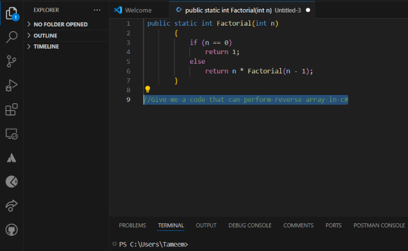Open the POSTMAN CONSOLE panel tab

pos(379,225)
